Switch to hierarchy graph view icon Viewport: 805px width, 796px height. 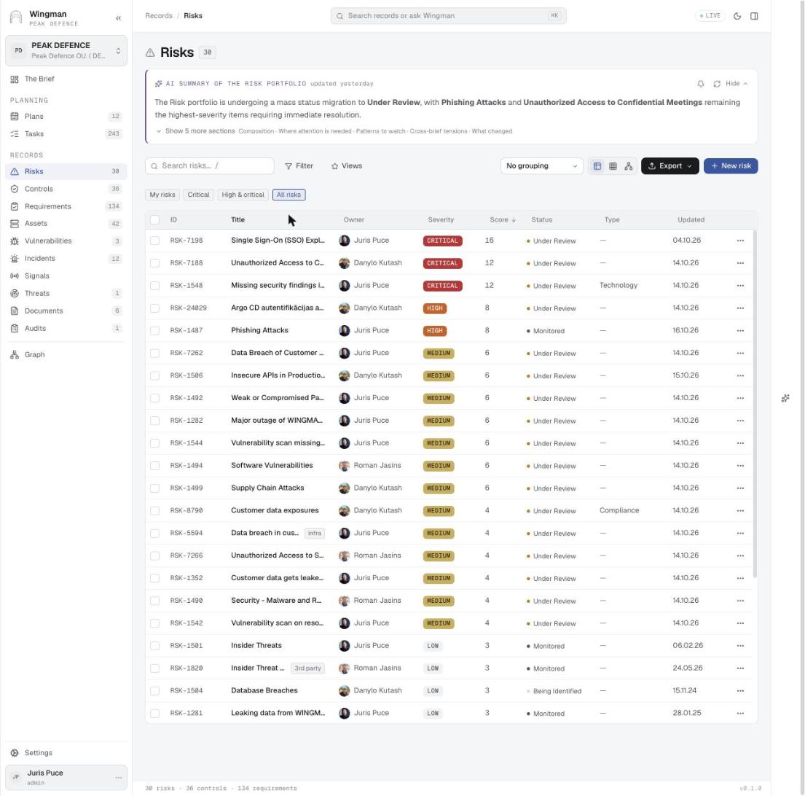pos(629,166)
